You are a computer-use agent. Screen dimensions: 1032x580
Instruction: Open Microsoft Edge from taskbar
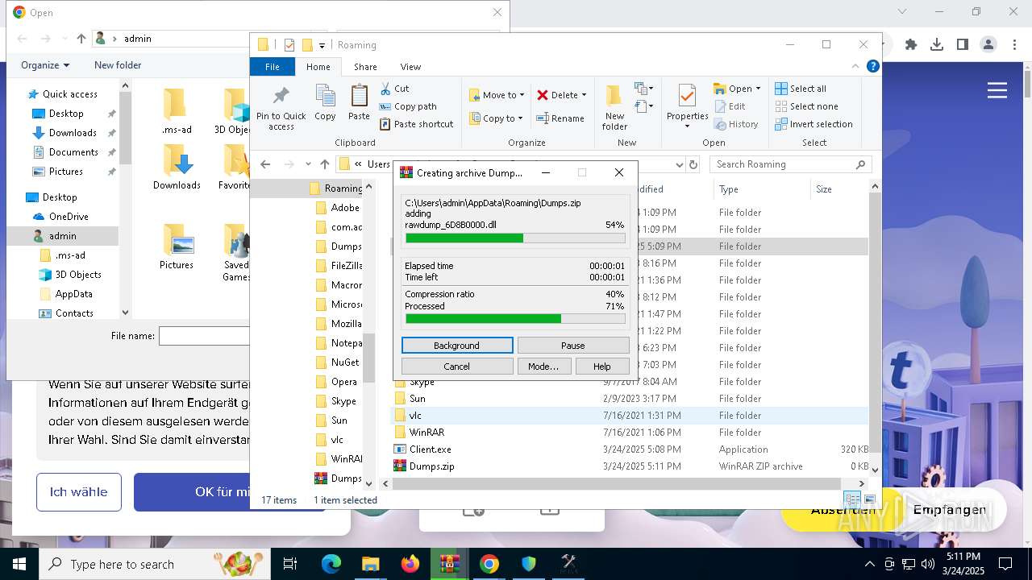coord(331,564)
